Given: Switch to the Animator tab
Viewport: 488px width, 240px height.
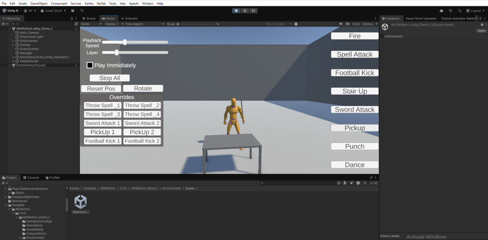Looking at the screenshot, I should click(130, 18).
